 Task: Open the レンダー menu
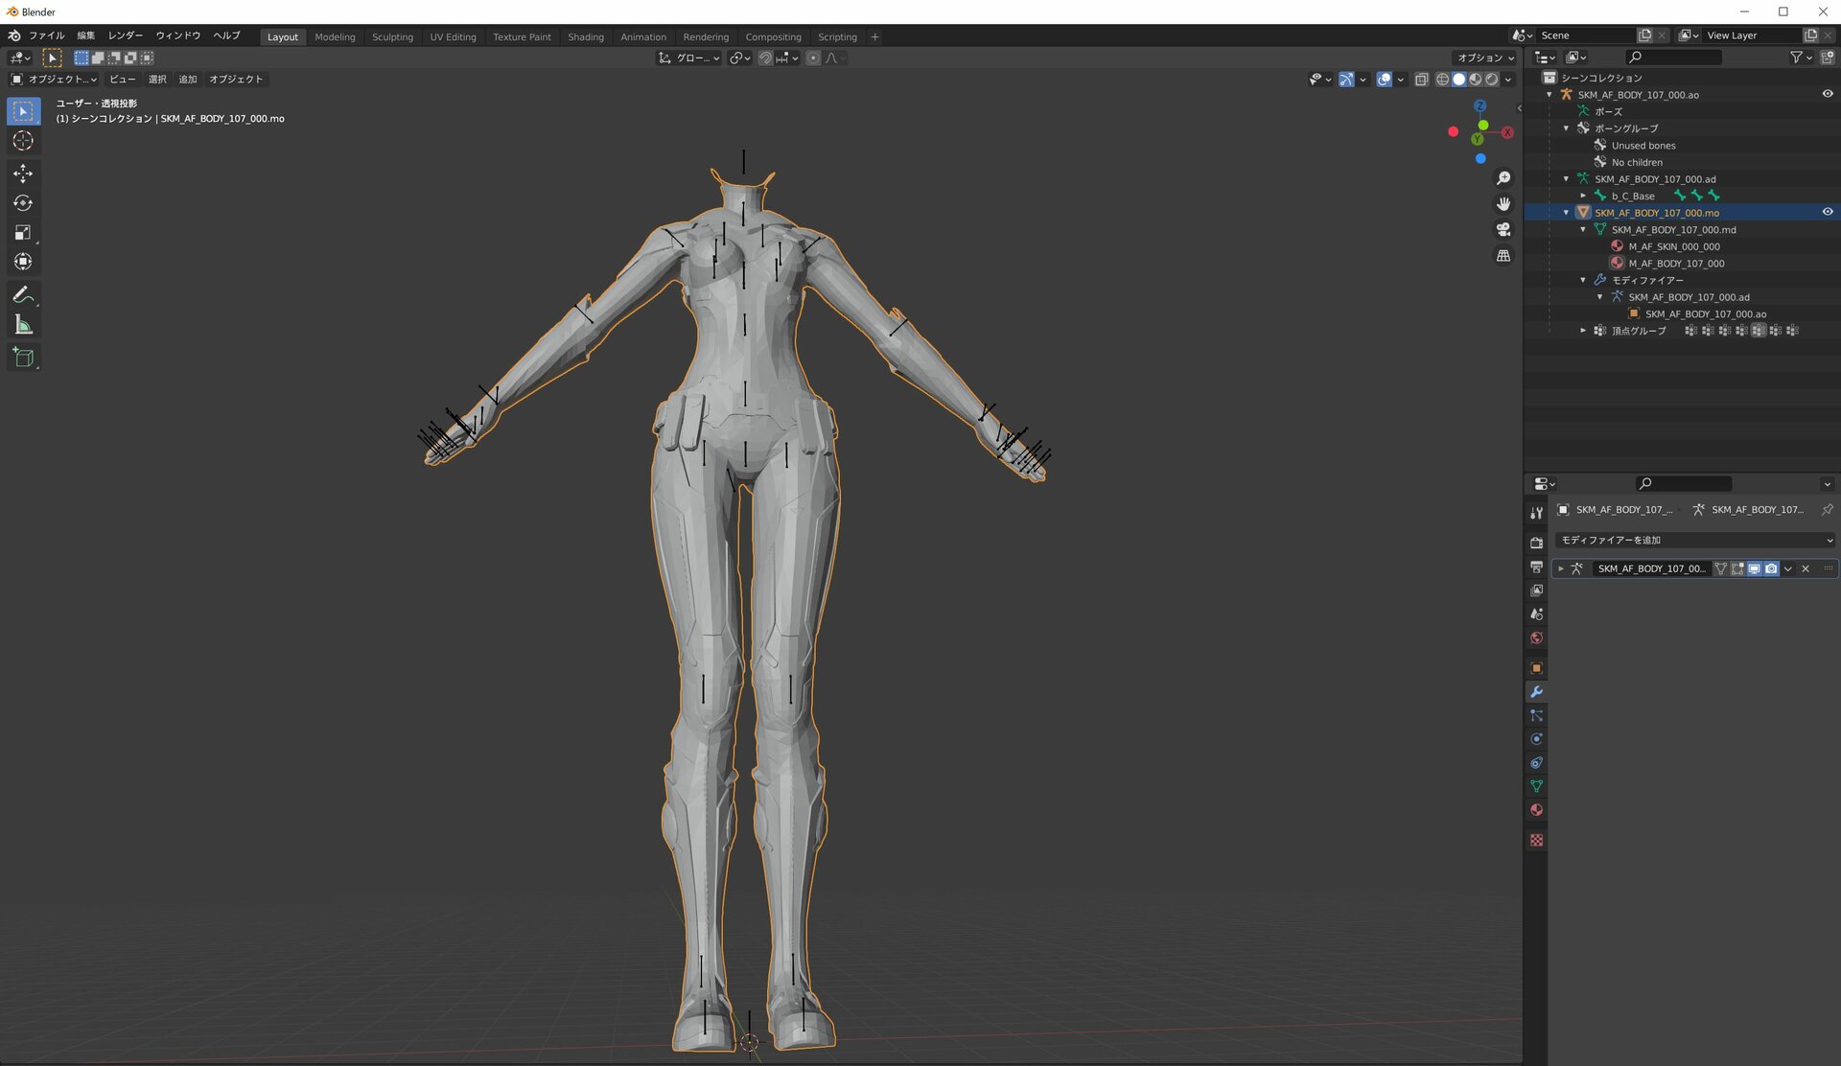[126, 35]
